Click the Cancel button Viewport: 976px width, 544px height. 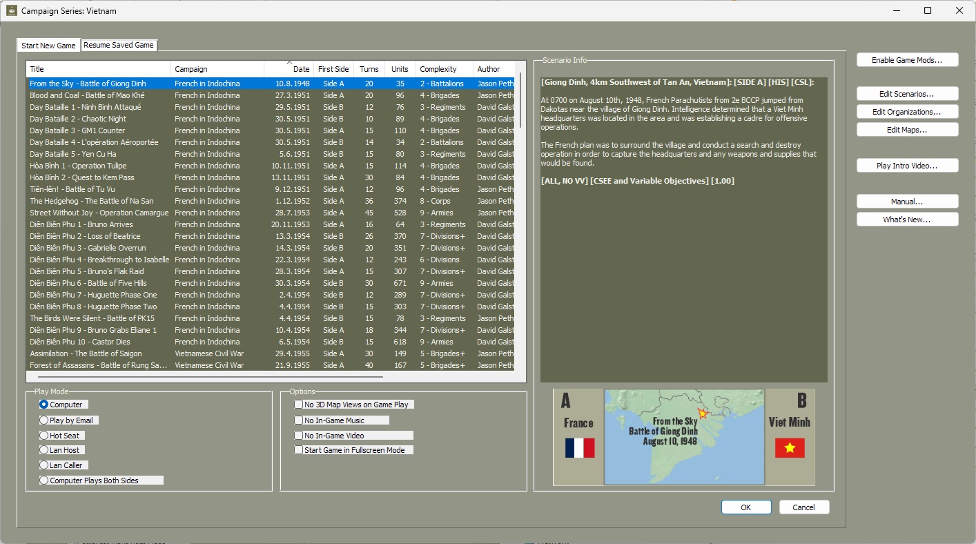(804, 507)
